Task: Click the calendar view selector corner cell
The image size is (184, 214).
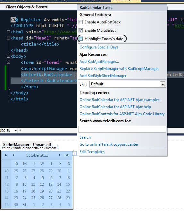Action: 6,164
